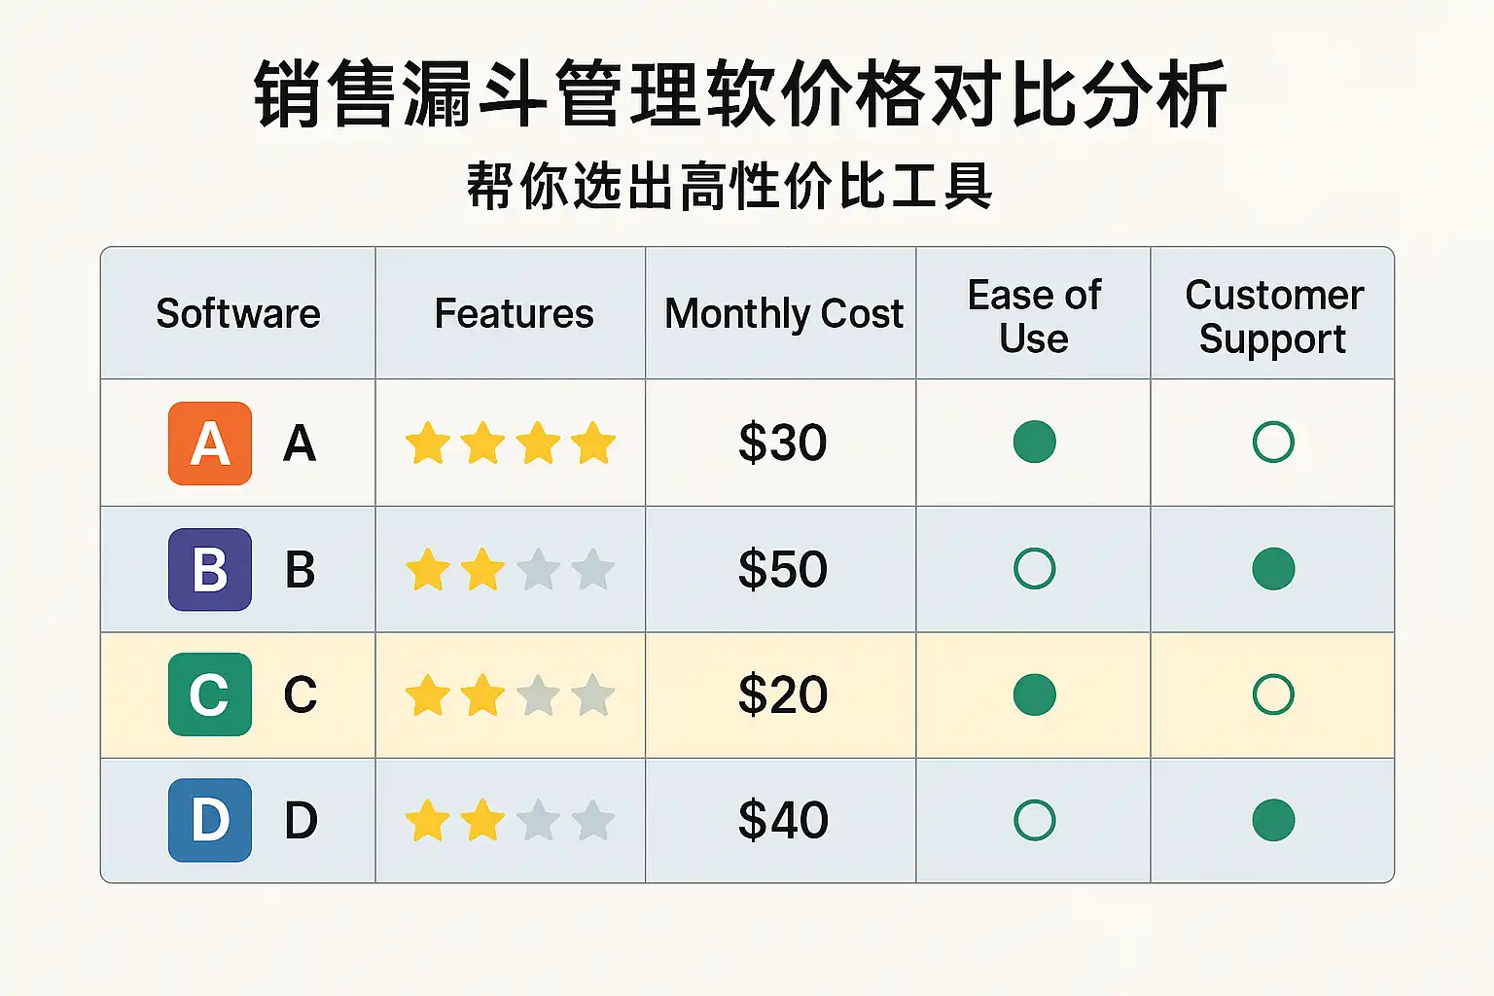Image resolution: width=1494 pixels, height=996 pixels.
Task: Click software D's star rating
Action: (511, 821)
